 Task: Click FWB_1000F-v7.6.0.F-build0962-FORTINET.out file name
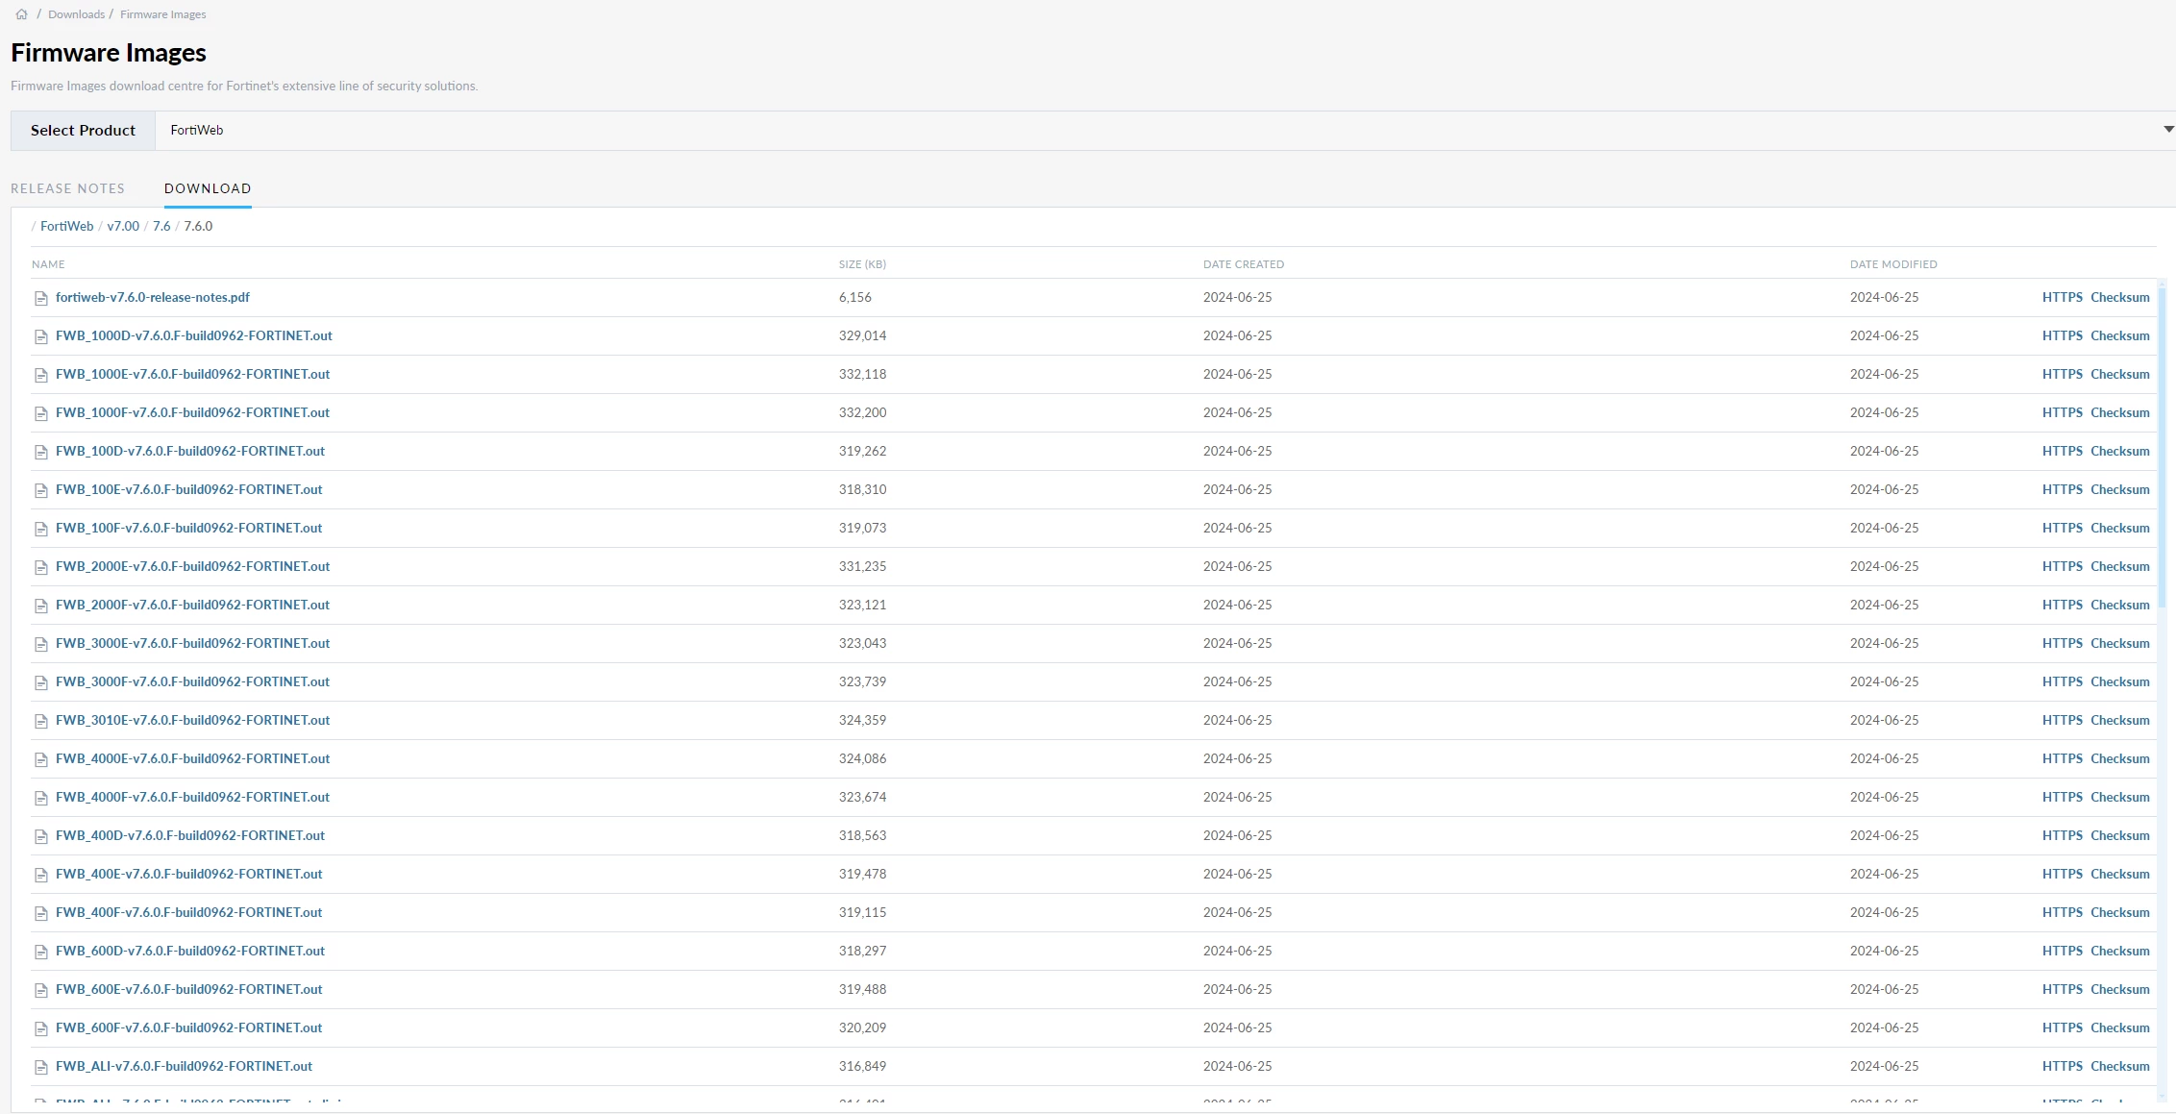pos(192,412)
